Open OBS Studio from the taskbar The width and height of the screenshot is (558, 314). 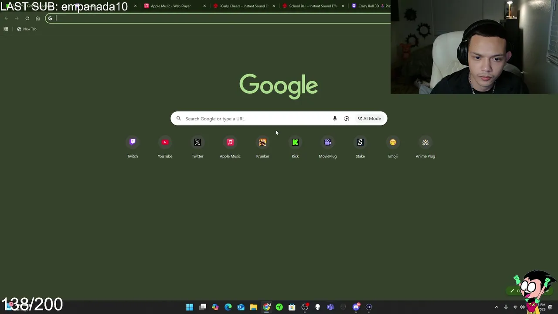305,307
